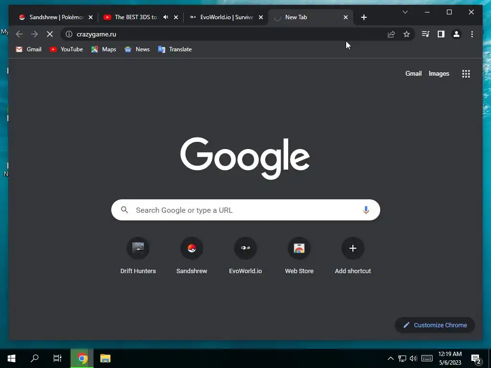The width and height of the screenshot is (491, 368).
Task: Open network status in tray
Action: pos(402,358)
